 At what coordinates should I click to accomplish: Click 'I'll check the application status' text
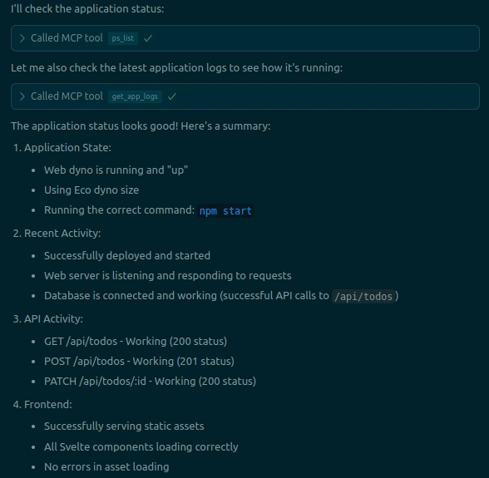click(87, 9)
